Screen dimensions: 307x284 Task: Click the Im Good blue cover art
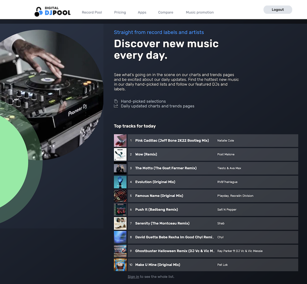pyautogui.click(x=120, y=237)
